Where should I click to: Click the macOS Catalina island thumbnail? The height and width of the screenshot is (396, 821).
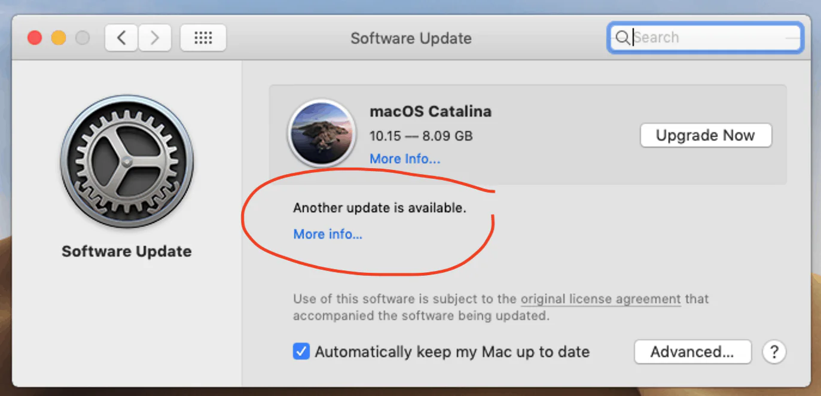tap(322, 133)
